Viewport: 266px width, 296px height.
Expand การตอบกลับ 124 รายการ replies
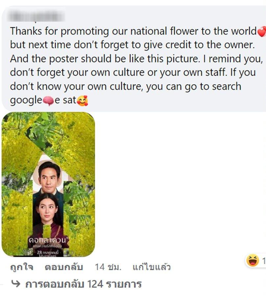coord(83,284)
